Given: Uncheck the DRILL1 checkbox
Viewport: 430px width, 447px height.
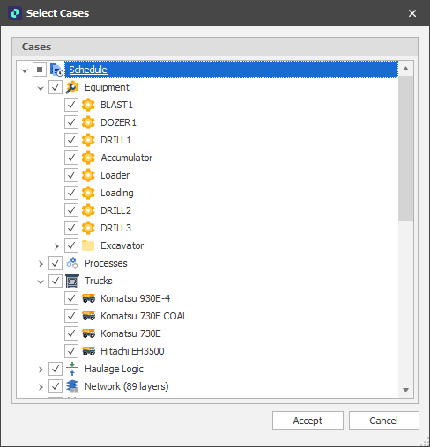Looking at the screenshot, I should click(x=71, y=140).
